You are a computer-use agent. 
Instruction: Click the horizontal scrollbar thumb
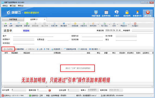[47, 86]
